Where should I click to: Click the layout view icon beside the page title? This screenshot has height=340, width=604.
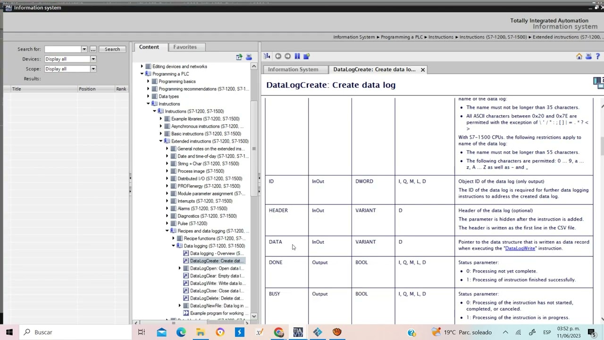(x=598, y=83)
